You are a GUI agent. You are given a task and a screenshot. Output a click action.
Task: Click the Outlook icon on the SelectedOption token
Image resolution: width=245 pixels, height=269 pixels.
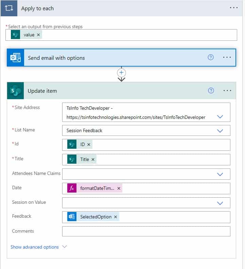72,217
